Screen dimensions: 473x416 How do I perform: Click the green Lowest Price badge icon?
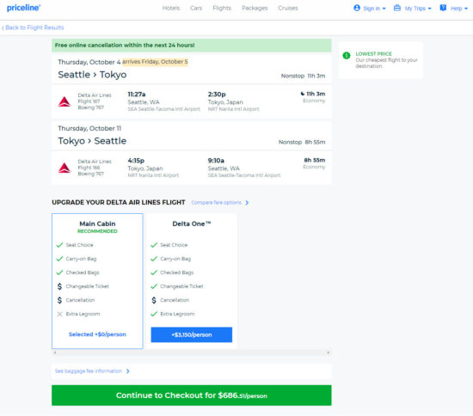[347, 56]
